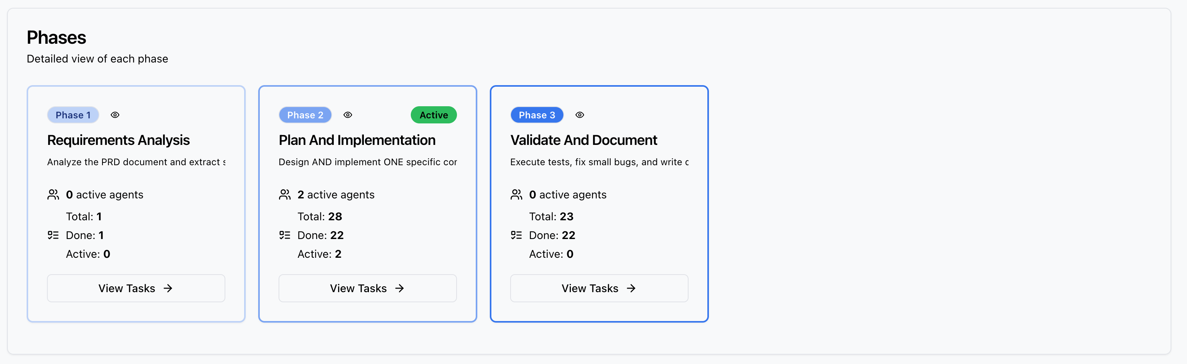Viewport: 1187px width, 364px height.
Task: Select the Phase 1 badge
Action: 73,115
